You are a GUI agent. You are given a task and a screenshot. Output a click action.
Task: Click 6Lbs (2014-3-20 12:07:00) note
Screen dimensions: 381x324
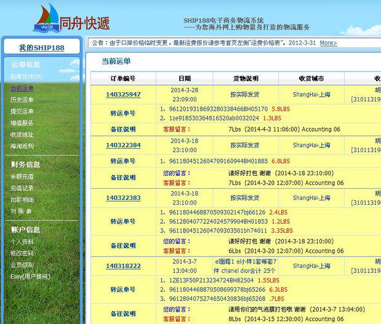[286, 251]
